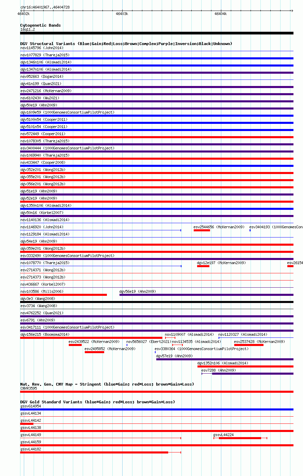This screenshot has height=476, width=303.
Task: Open esv3417111 1000Genomes variant
Action: tap(157, 331)
